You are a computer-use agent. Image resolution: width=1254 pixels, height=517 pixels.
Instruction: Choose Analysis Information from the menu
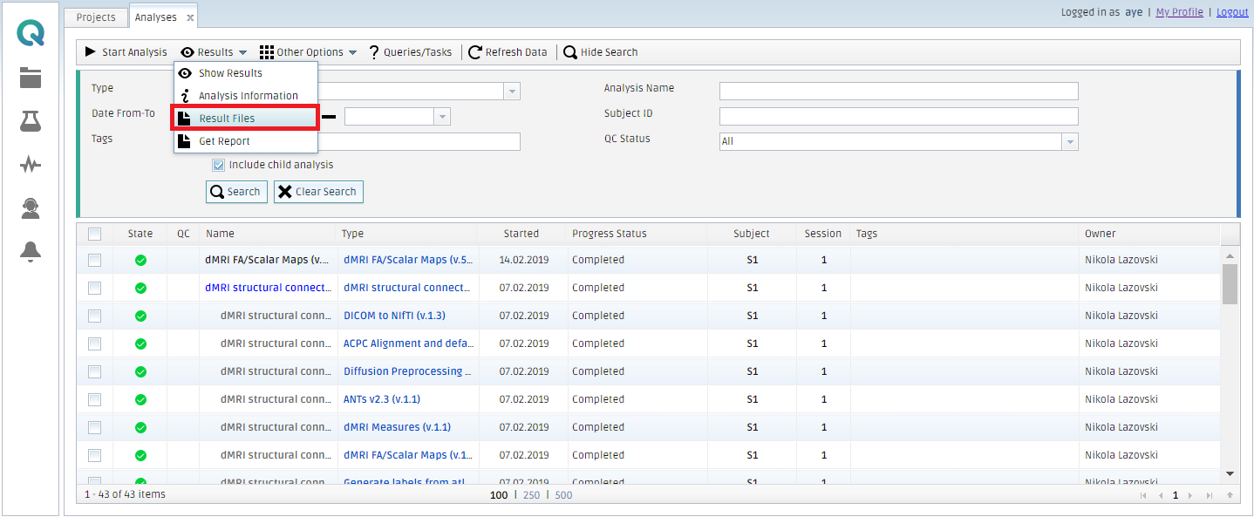coord(246,96)
